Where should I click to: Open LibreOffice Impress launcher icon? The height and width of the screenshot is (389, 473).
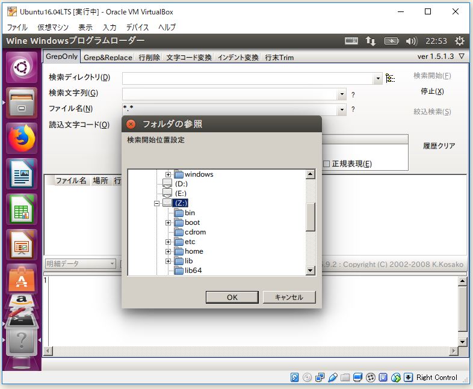[22, 245]
